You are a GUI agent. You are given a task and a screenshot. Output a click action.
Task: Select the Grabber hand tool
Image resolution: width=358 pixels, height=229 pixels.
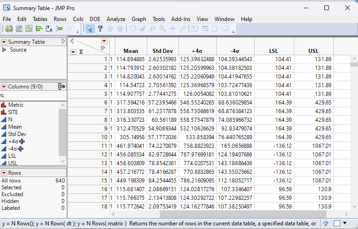133,29
